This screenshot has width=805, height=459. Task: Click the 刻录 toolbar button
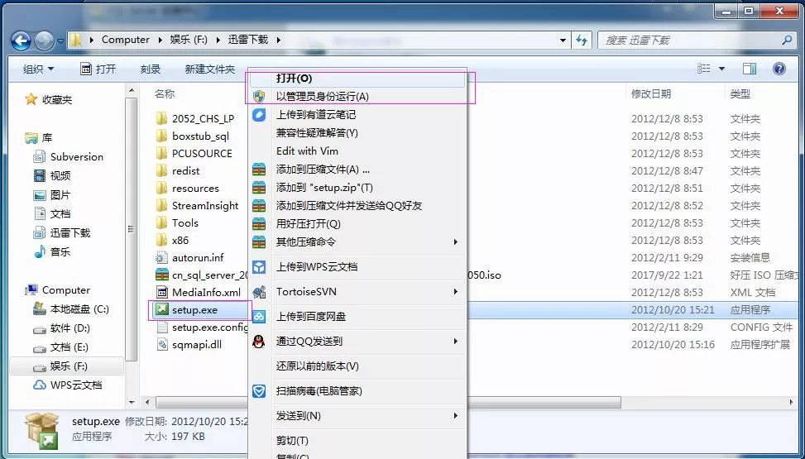[151, 69]
